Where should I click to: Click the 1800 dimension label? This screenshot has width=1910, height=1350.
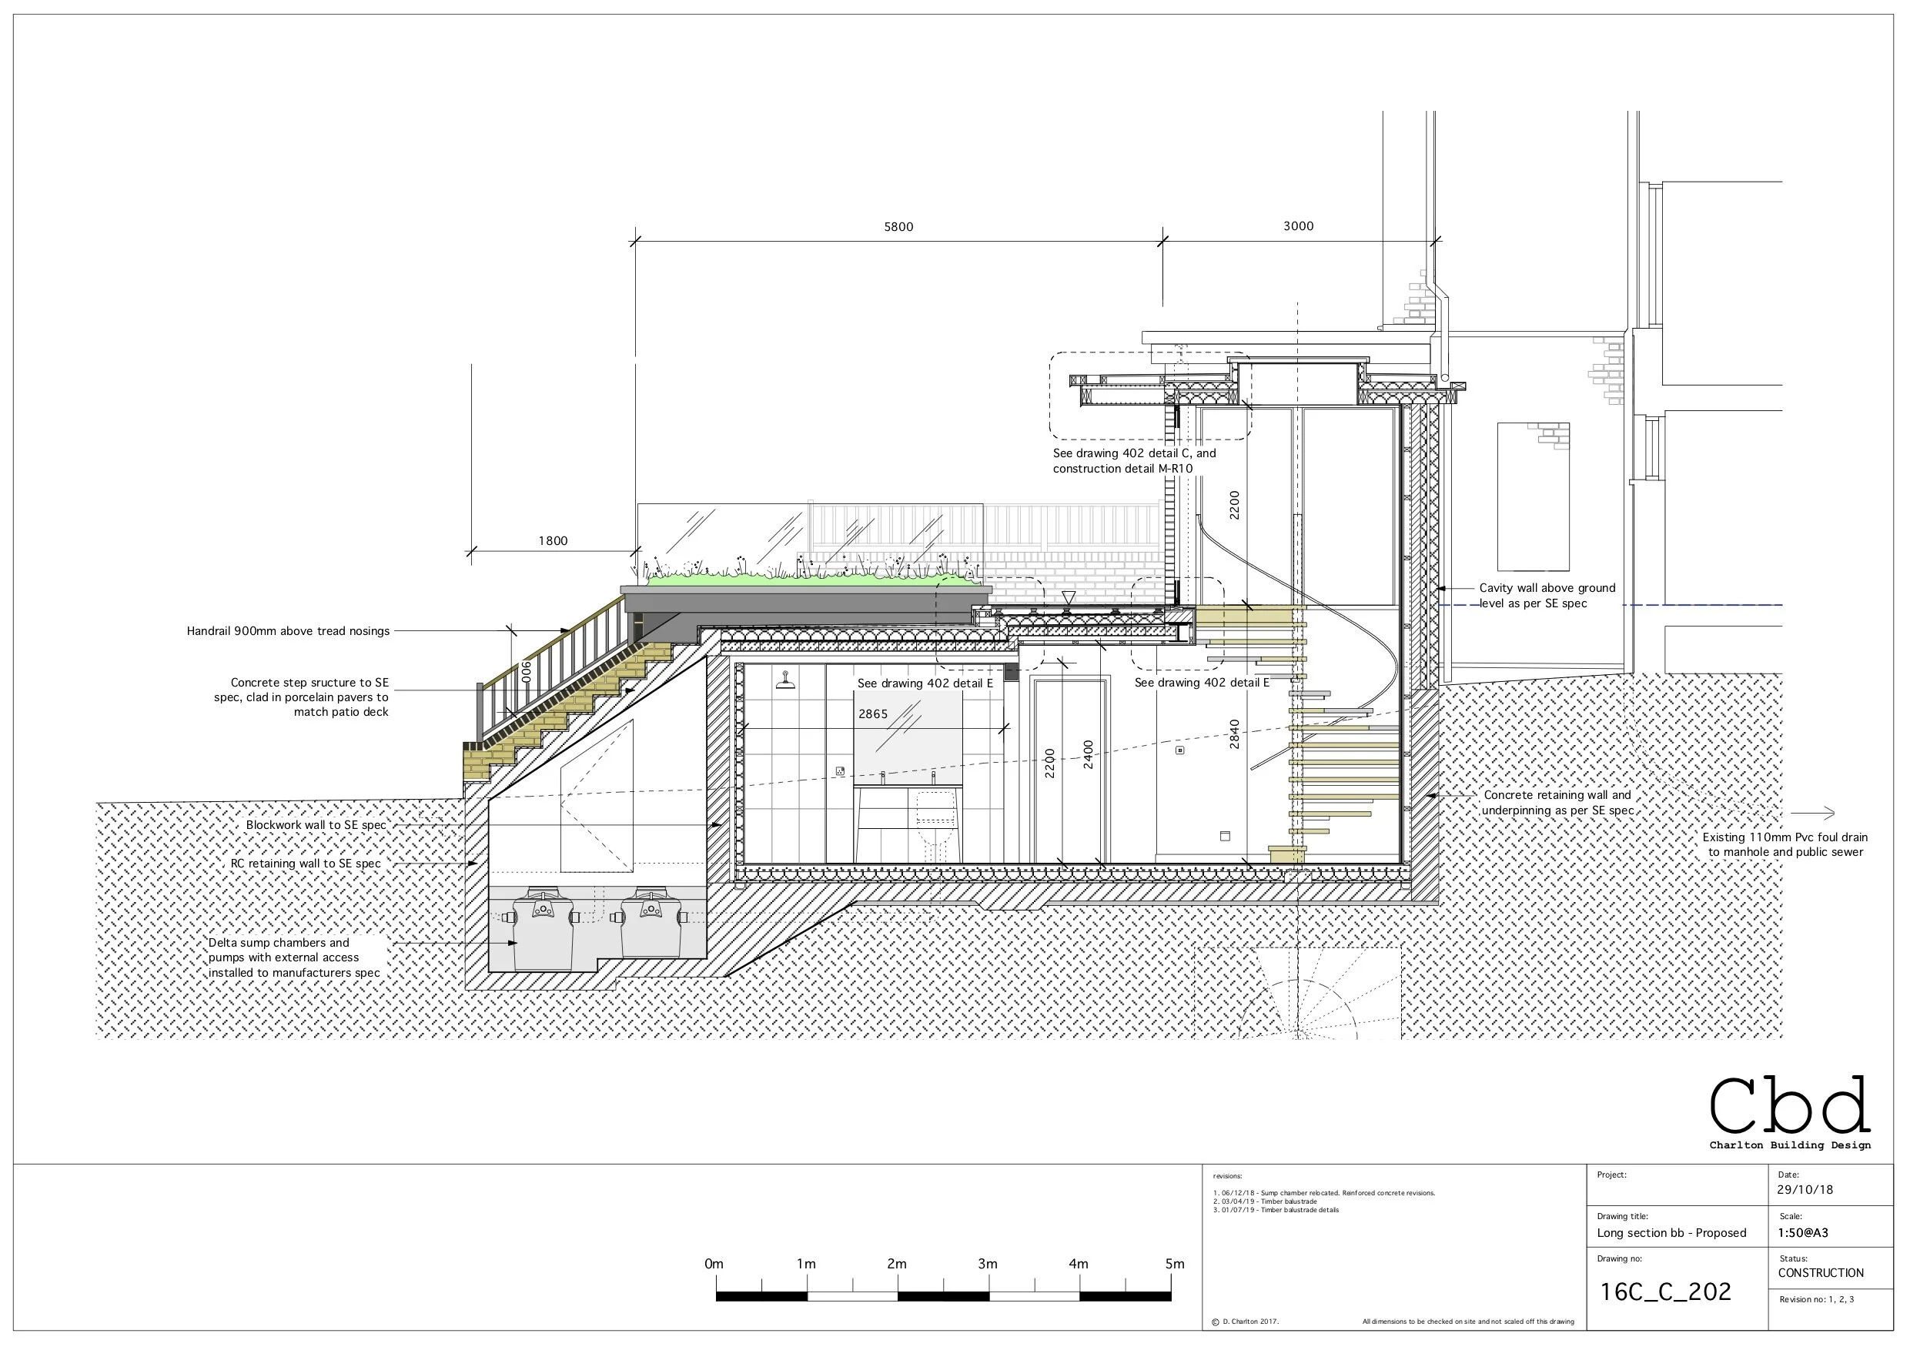coord(553,540)
